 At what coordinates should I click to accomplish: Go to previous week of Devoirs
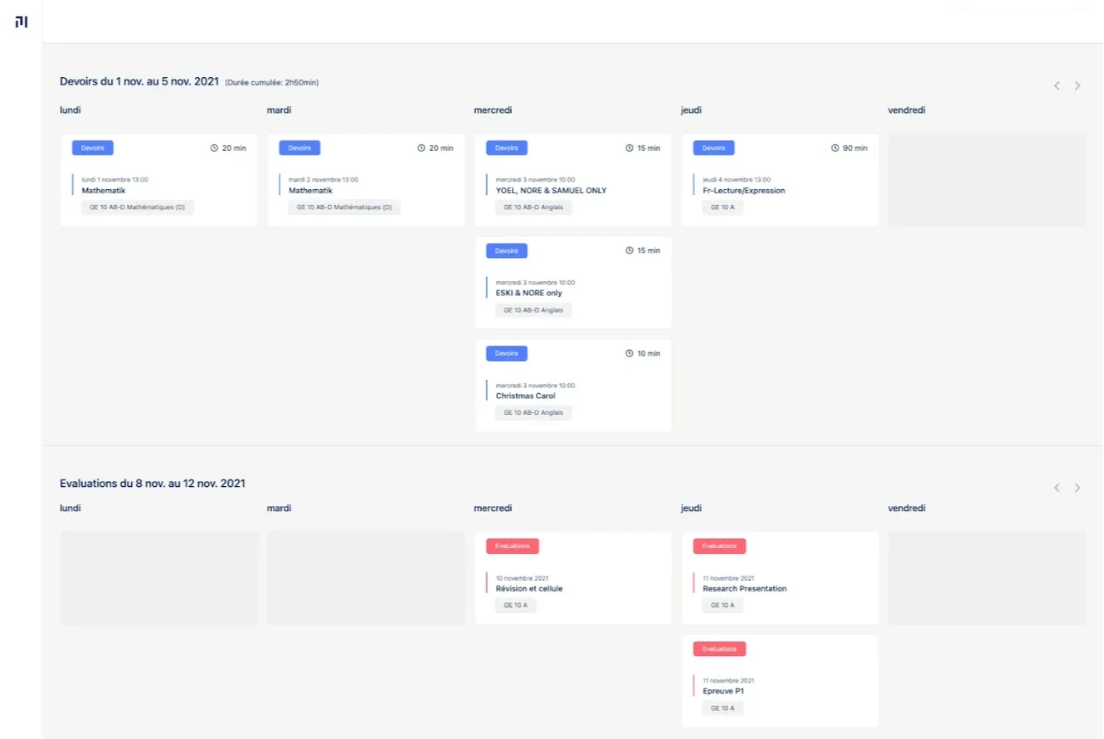click(x=1057, y=85)
